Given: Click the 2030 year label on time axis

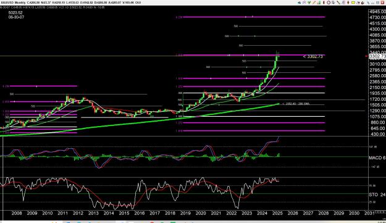Looking at the screenshot, I should pos(354,213).
